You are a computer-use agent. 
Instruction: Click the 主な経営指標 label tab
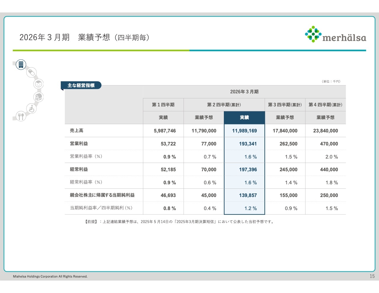coord(81,85)
